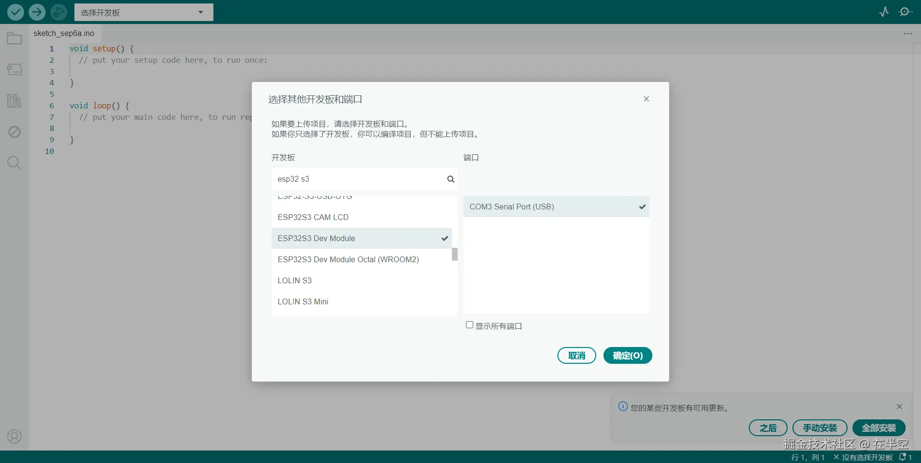921x463 pixels.
Task: Open the Serial Monitor icon
Action: 906,12
